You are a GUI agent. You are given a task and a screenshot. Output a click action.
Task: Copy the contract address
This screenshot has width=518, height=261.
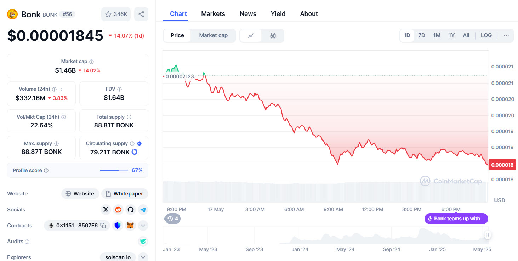[103, 226]
